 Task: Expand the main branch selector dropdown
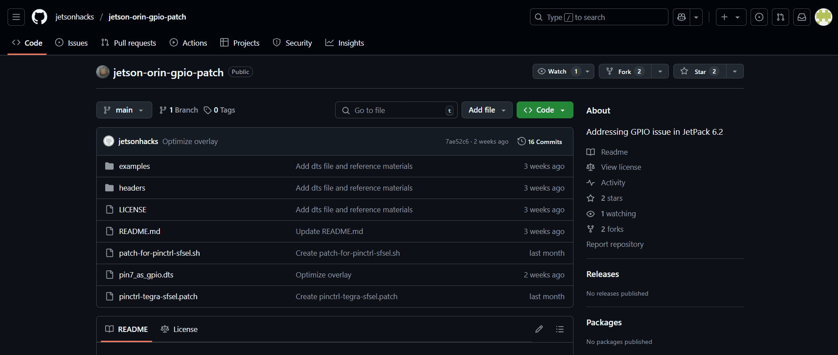124,110
